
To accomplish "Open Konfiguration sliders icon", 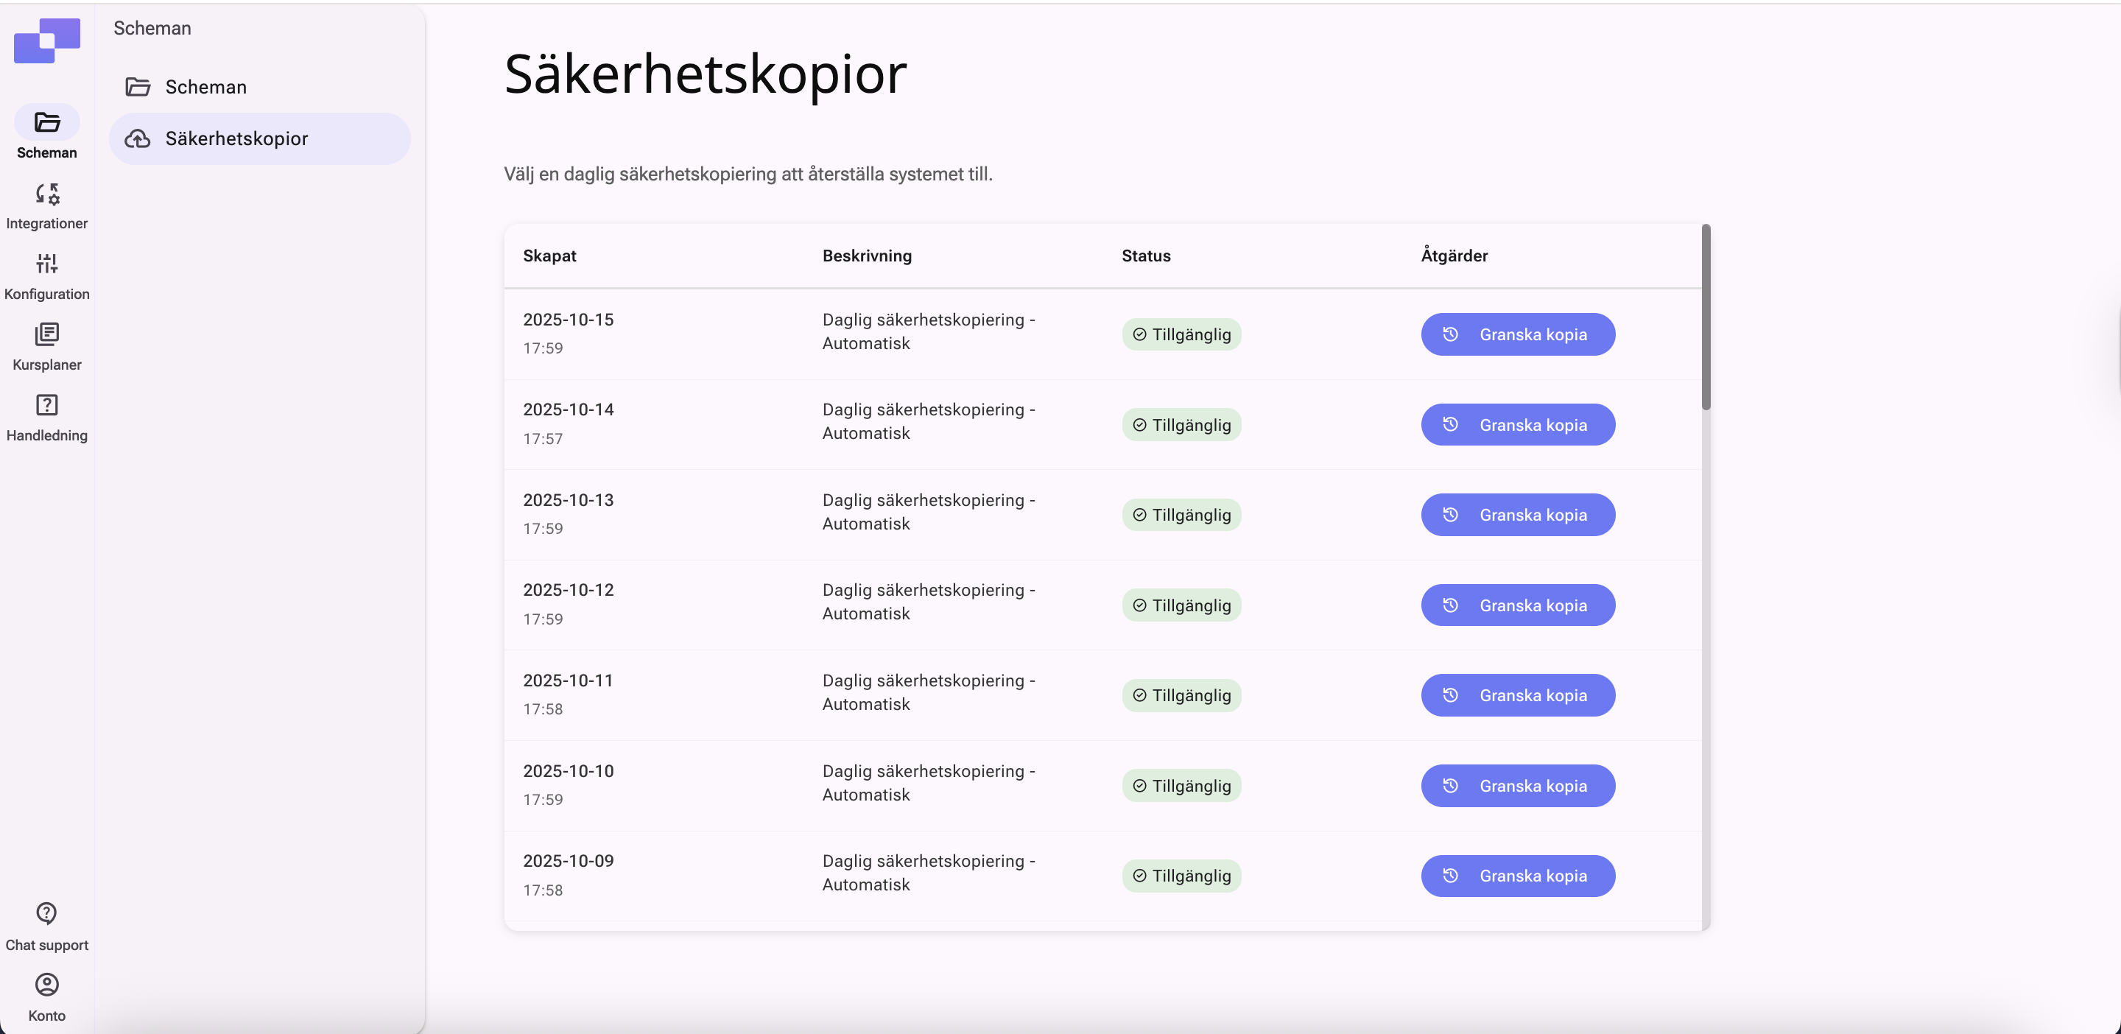I will [x=47, y=264].
